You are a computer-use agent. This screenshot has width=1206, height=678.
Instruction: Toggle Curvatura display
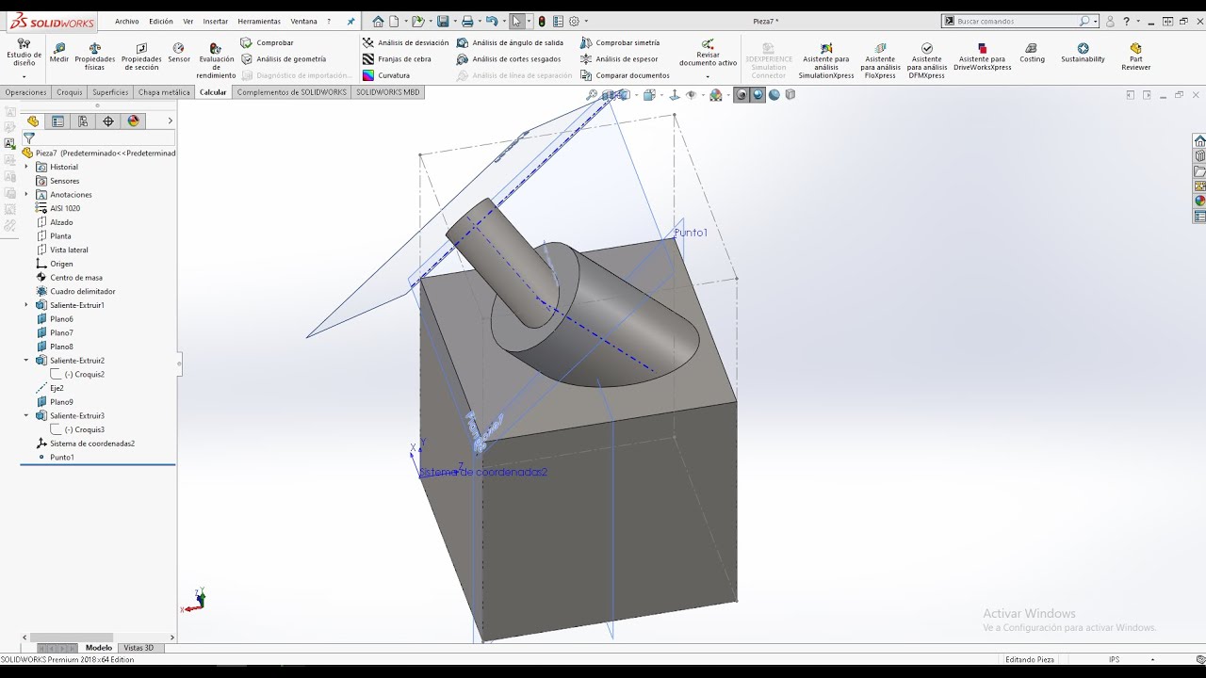(x=386, y=75)
